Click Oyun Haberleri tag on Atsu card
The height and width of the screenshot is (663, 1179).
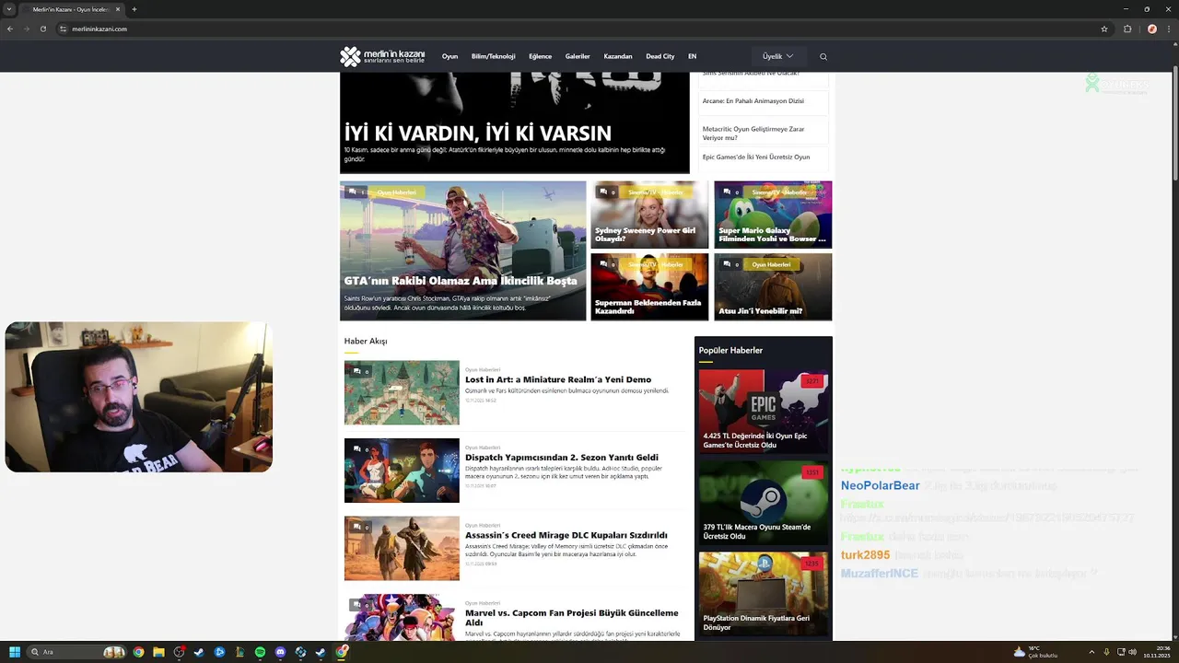(771, 264)
